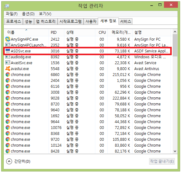Switch to the 성능 tab
181x173 pixels.
tap(28, 21)
